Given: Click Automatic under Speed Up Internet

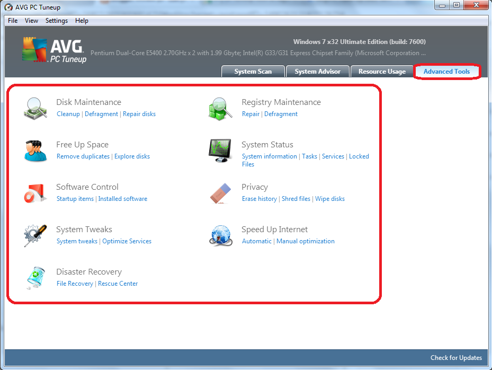Looking at the screenshot, I should point(257,241).
